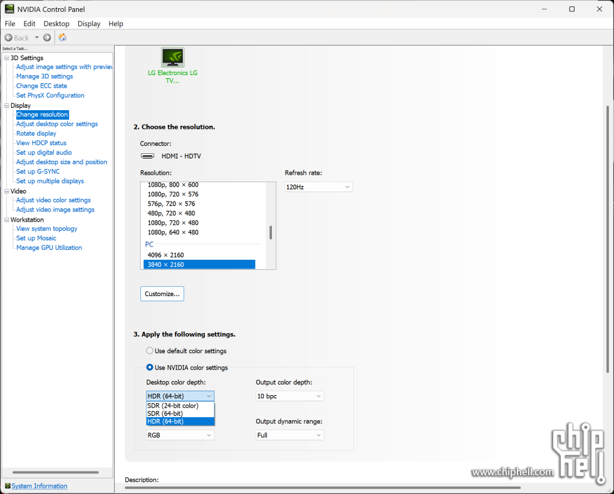
Task: Open the RGB output color format dropdown
Action: pyautogui.click(x=180, y=435)
